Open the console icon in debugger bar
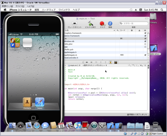Image resolution: width=167 pixels, height=136 pixels. tap(116, 62)
